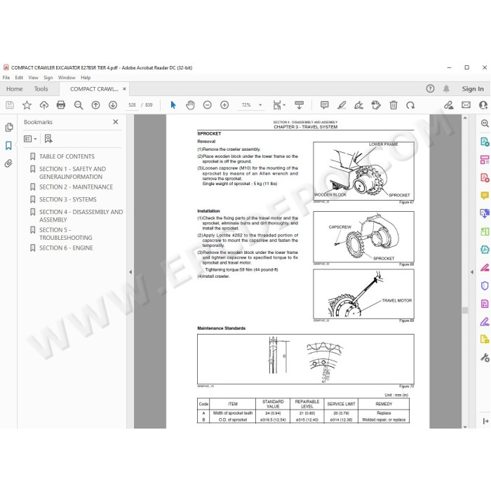Open the View menu

point(33,78)
